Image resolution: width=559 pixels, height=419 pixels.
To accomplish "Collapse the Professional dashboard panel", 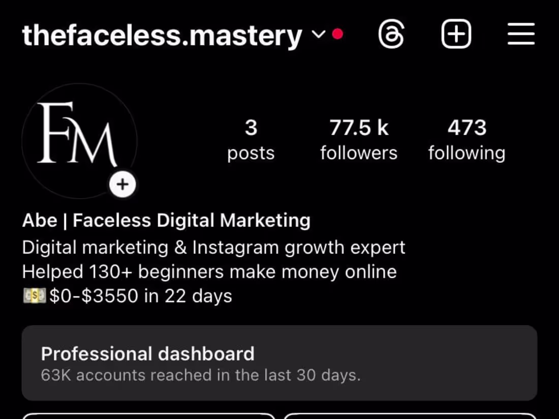I will tap(279, 364).
